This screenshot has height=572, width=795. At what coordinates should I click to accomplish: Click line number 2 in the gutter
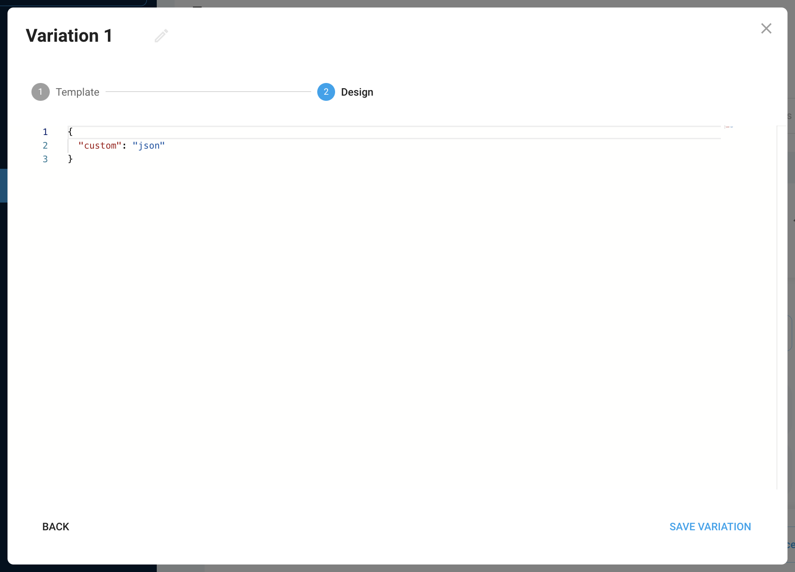point(45,145)
